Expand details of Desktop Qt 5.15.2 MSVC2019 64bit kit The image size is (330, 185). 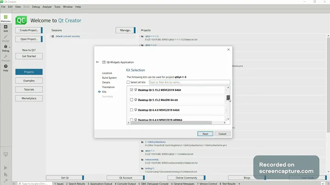click(x=226, y=90)
